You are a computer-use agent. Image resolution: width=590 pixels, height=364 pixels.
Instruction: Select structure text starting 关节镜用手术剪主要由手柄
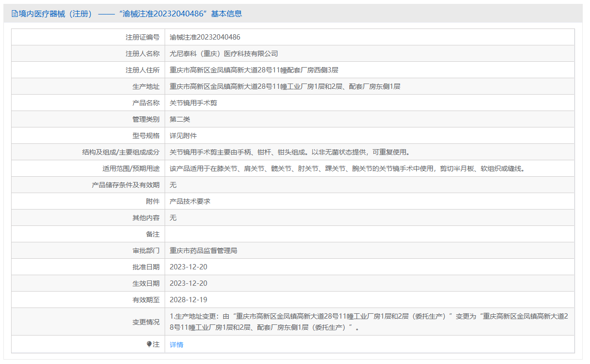pos(291,152)
